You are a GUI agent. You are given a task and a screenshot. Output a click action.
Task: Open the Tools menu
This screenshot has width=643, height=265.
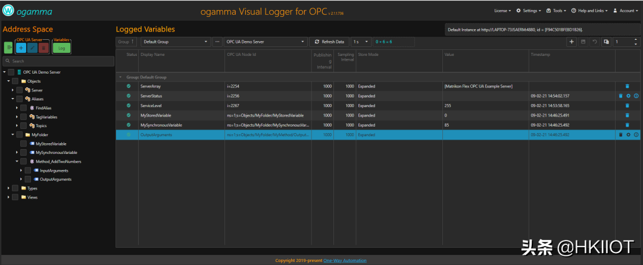(557, 11)
